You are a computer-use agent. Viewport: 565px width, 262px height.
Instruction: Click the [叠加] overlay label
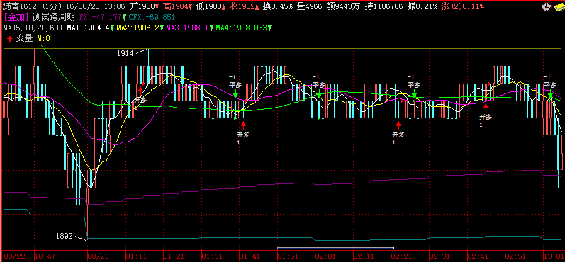[x=16, y=16]
